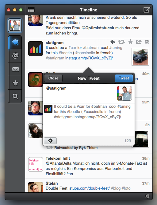157x205 pixels.
Task: Open the instagr.am/p/RCwX_cByZj/ link
Action: 89,58
